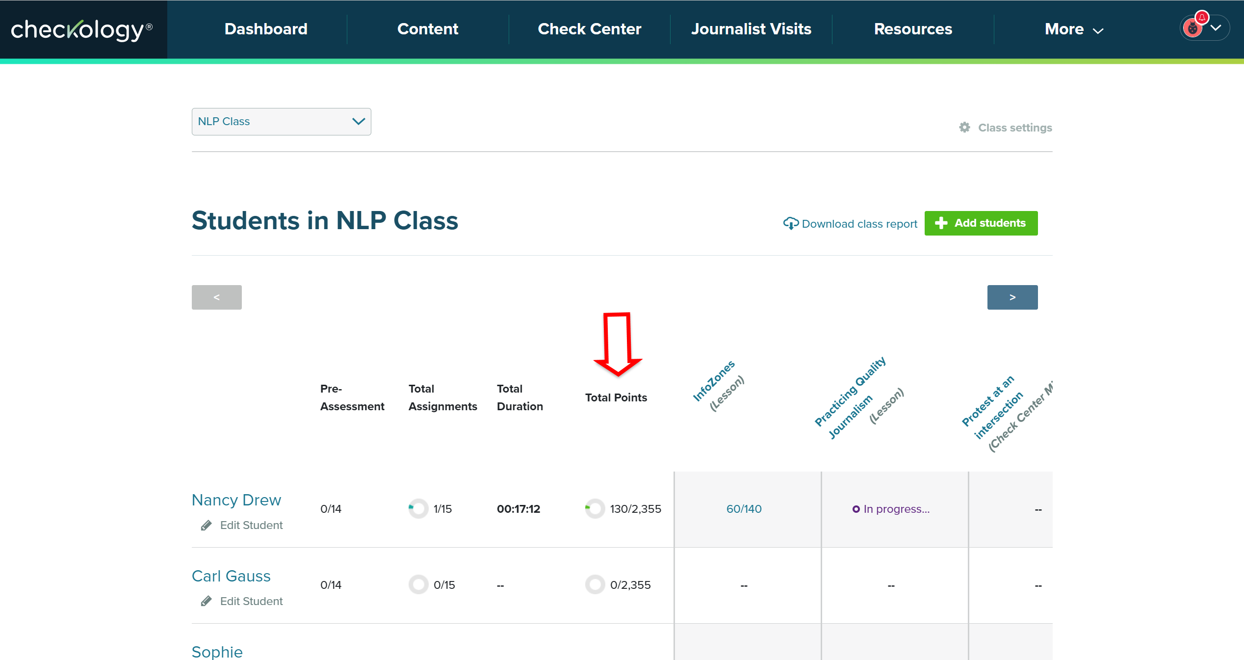Expand the profile menu chevron
1244x660 pixels.
[1216, 28]
